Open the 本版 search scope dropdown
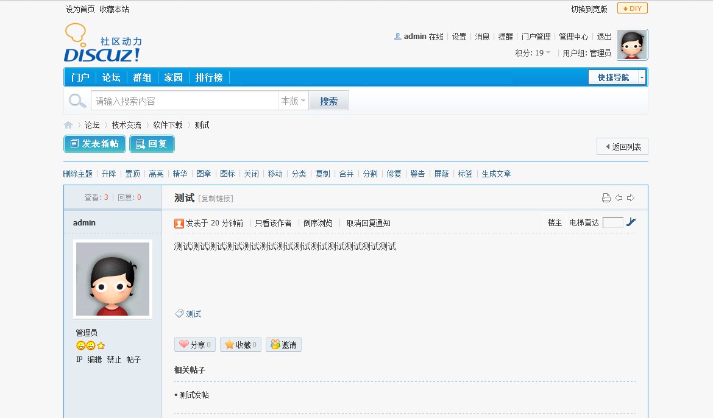This screenshot has height=418, width=713. point(293,101)
